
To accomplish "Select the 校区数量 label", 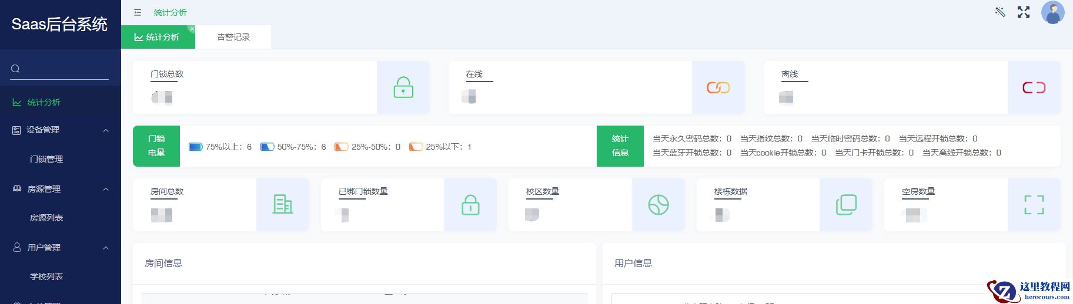I will 543,191.
